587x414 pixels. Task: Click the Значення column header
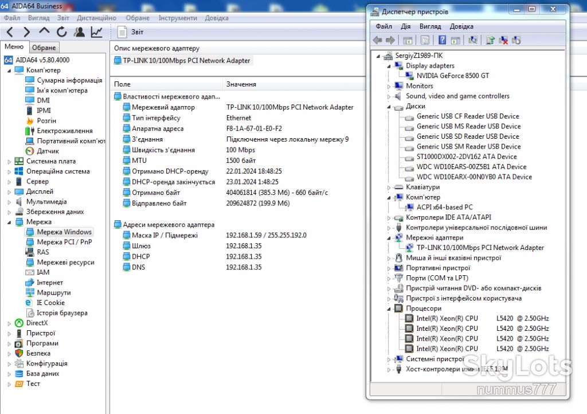click(241, 84)
